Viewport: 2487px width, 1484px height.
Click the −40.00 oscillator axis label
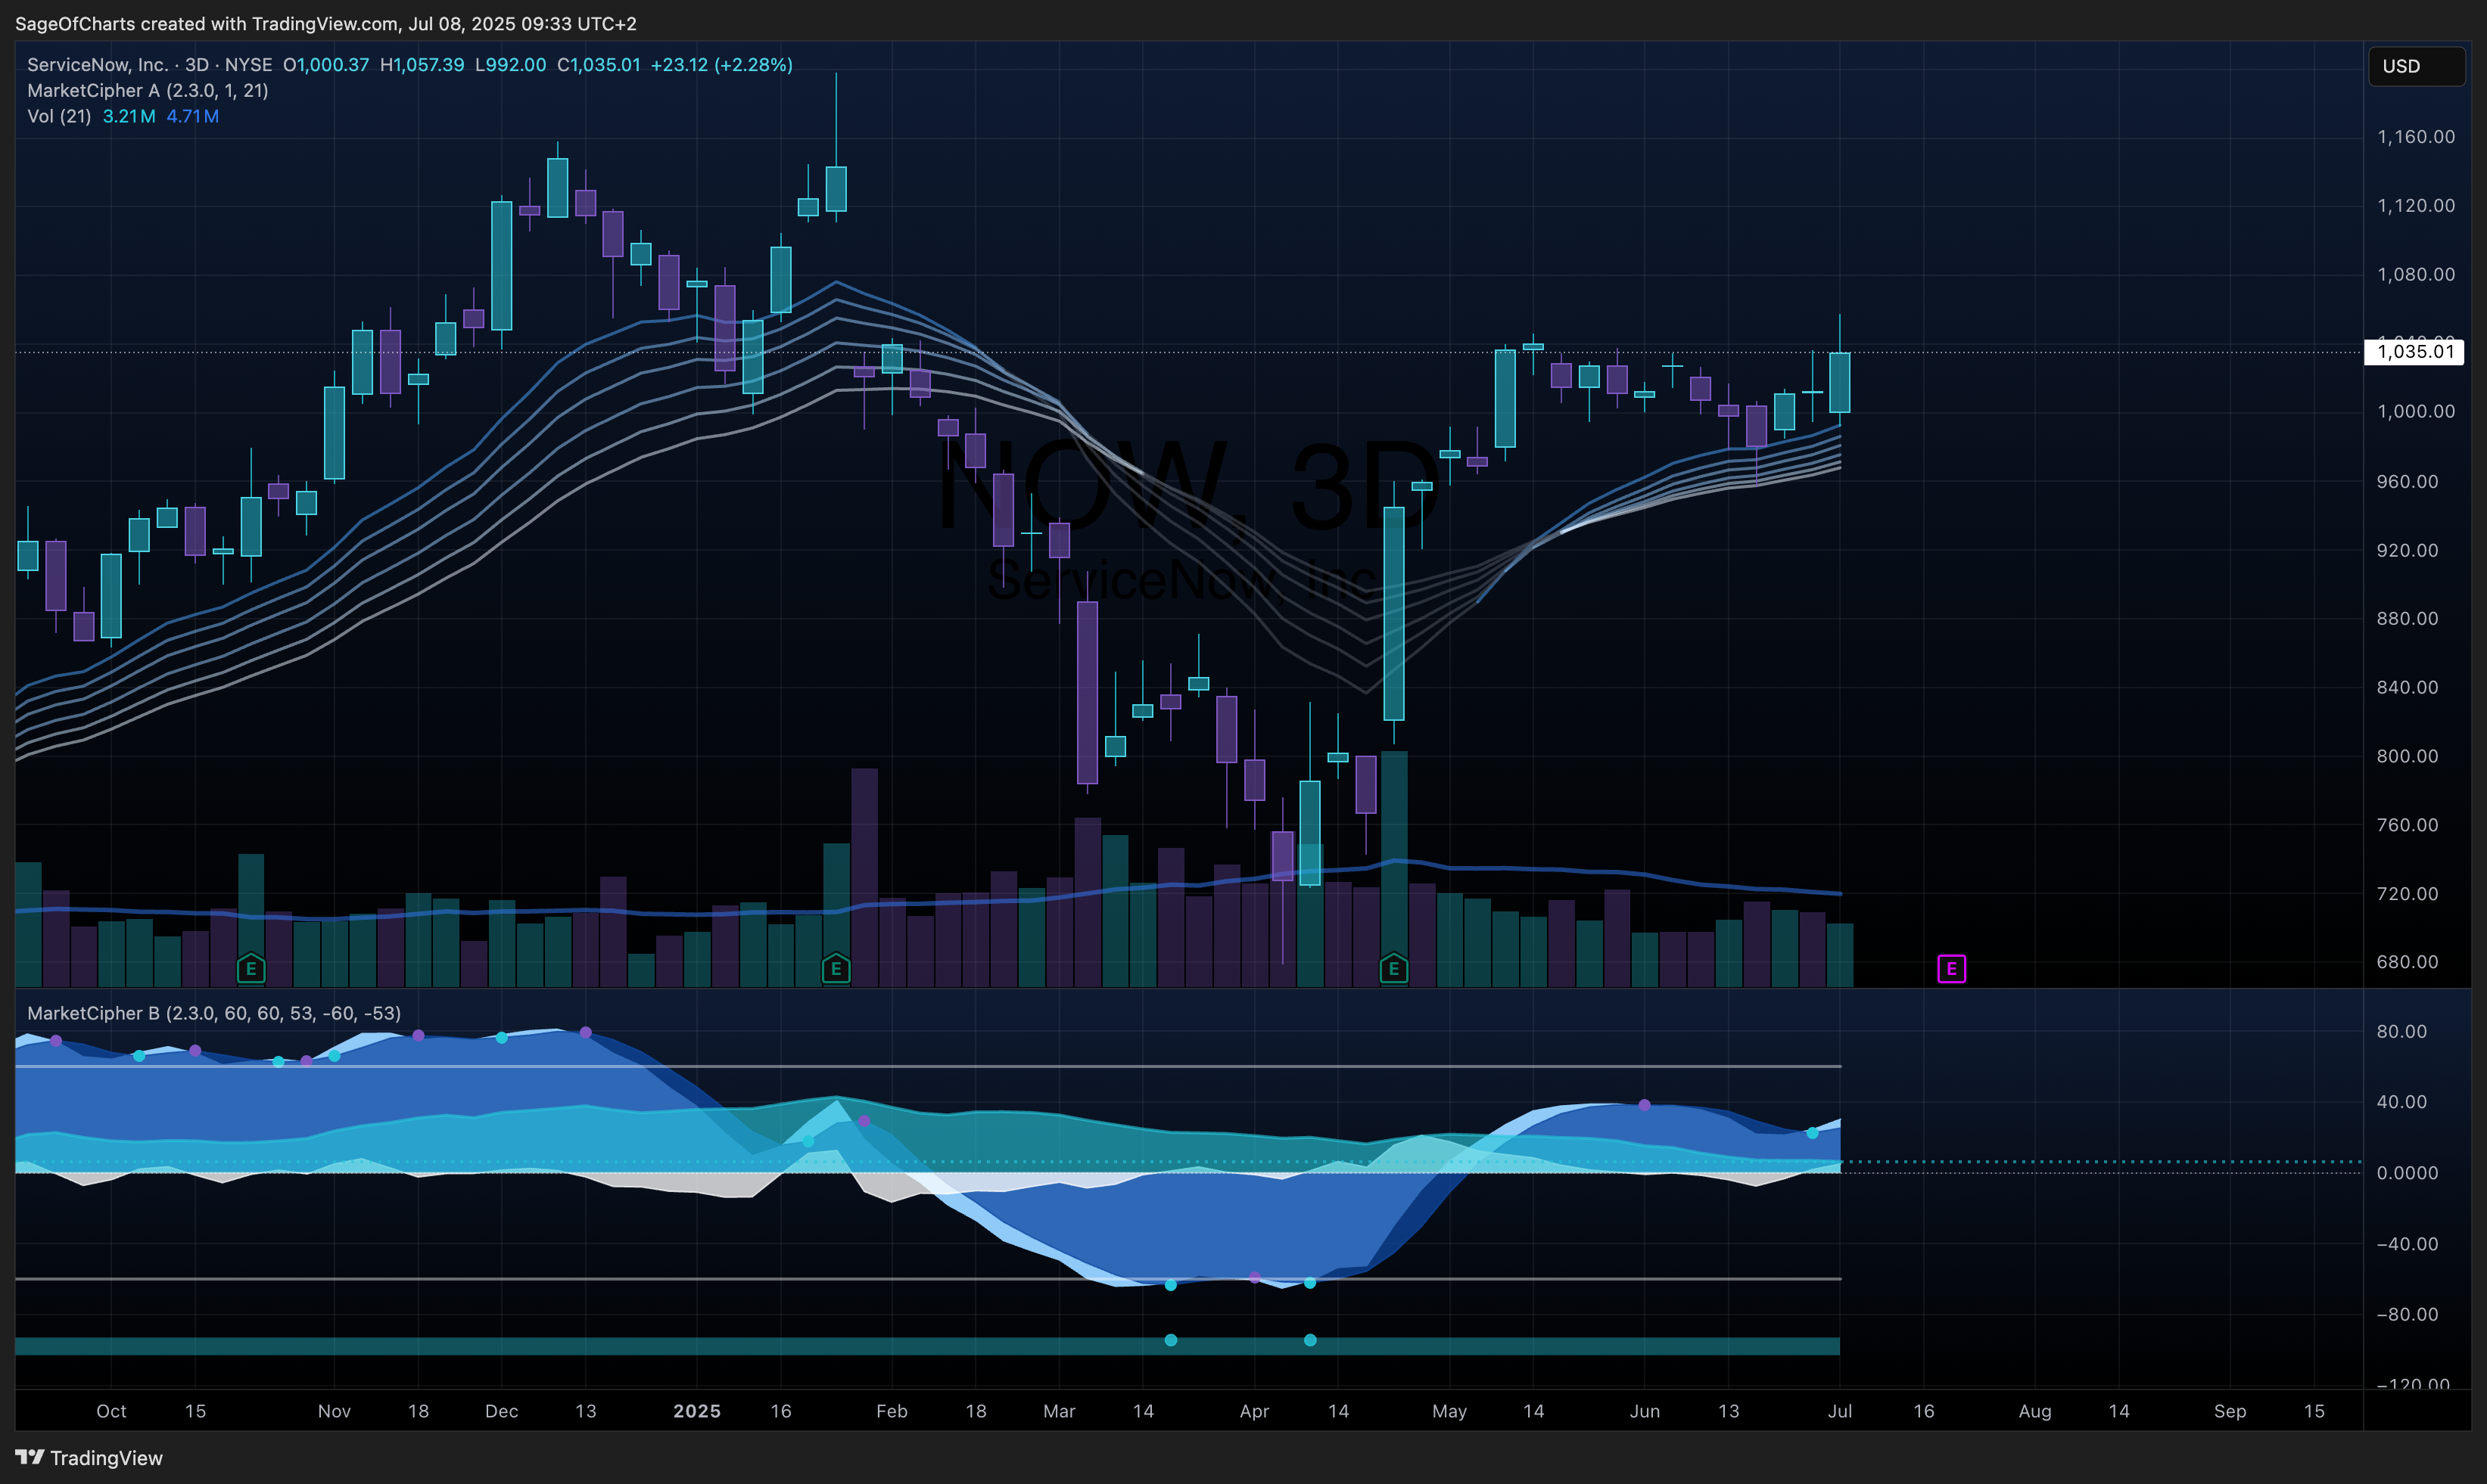[2408, 1244]
